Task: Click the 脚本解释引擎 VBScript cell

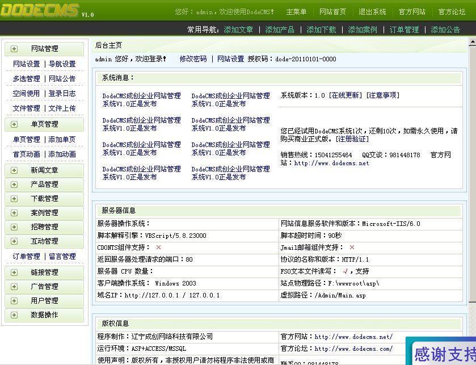Action: point(187,236)
